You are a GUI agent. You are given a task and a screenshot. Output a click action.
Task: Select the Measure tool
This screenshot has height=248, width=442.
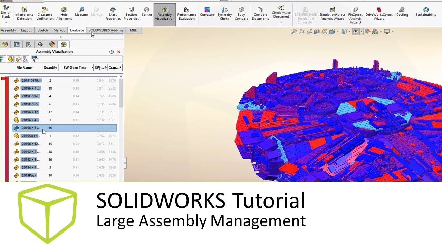point(81,12)
